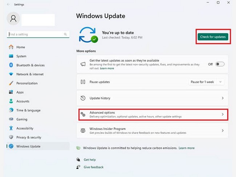
Task: Click the Home house icon in sidebar
Action: 11,47
